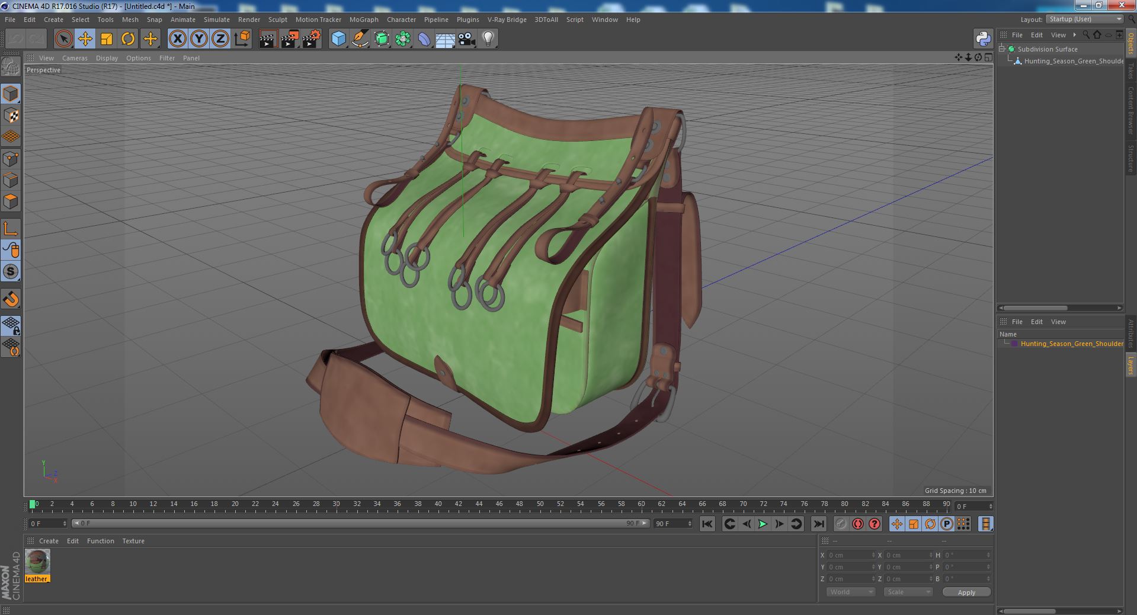Screen dimensions: 1137x615
Task: Open the Edit Render Settings icon
Action: (x=312, y=39)
